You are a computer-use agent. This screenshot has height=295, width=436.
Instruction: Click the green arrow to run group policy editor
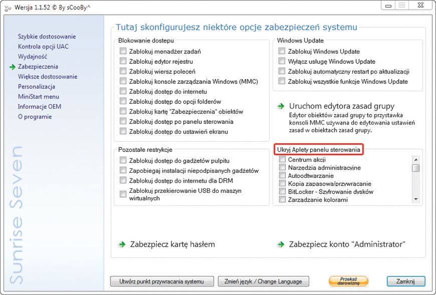(281, 106)
